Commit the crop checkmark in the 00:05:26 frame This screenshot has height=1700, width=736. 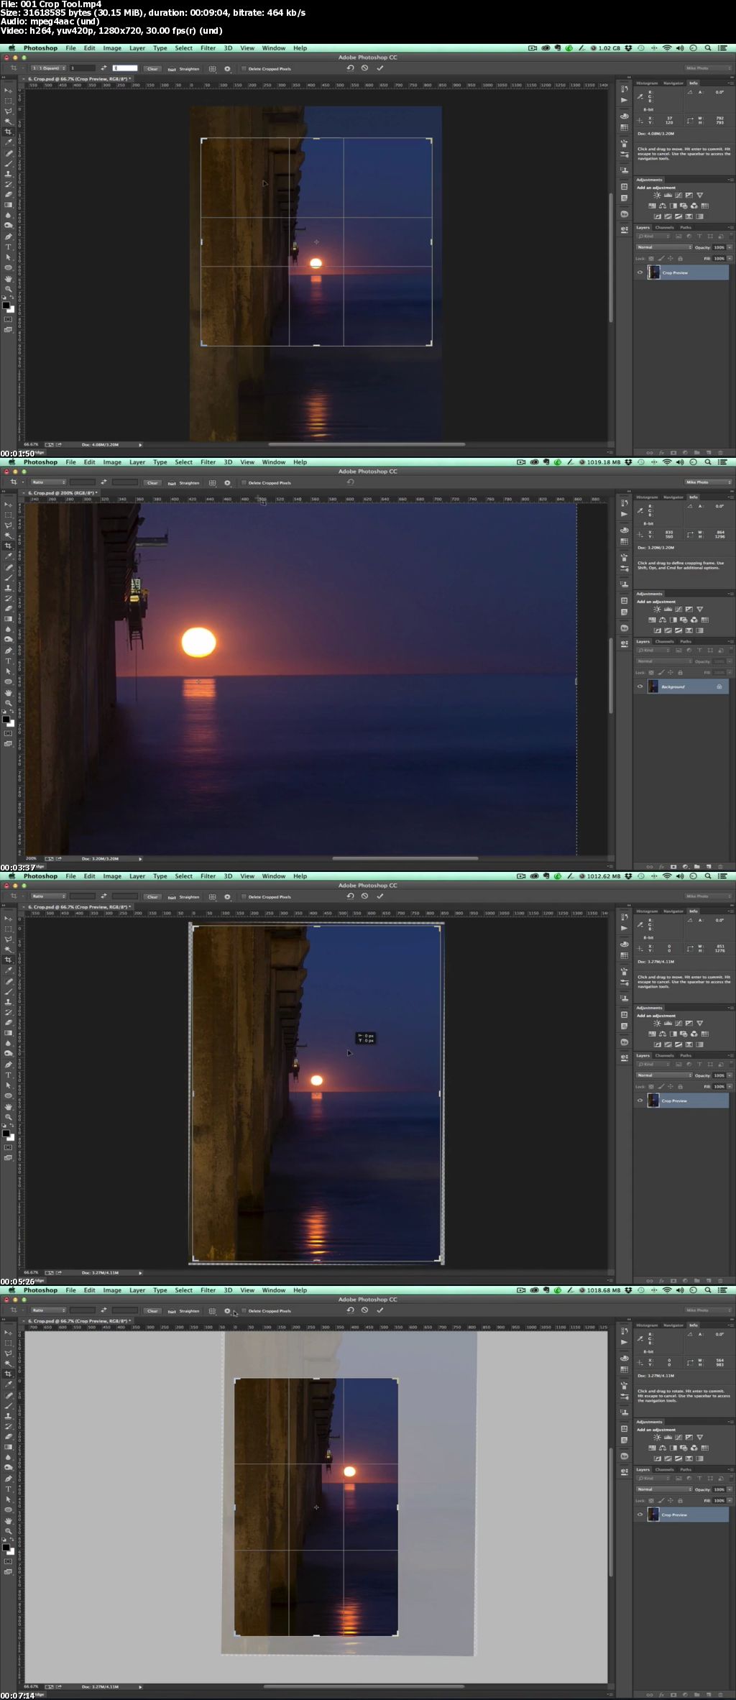coord(379,896)
